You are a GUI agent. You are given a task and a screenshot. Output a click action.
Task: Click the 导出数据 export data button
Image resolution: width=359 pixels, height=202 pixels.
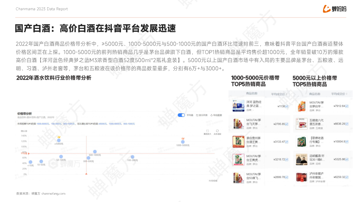216,115
